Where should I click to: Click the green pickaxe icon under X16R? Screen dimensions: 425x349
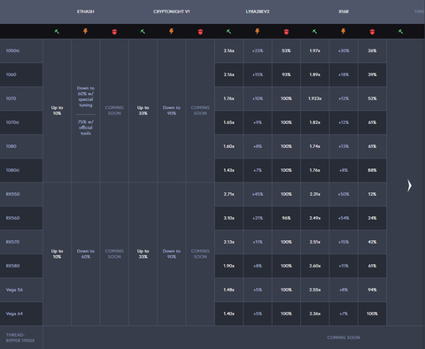coord(315,31)
